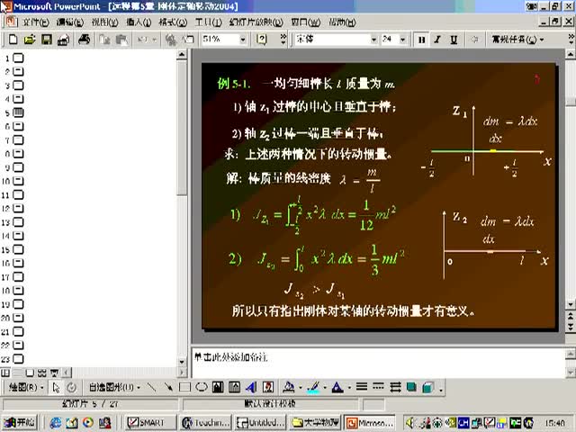Save the presentation with the floppy icon
The width and height of the screenshot is (576, 432).
[47, 40]
